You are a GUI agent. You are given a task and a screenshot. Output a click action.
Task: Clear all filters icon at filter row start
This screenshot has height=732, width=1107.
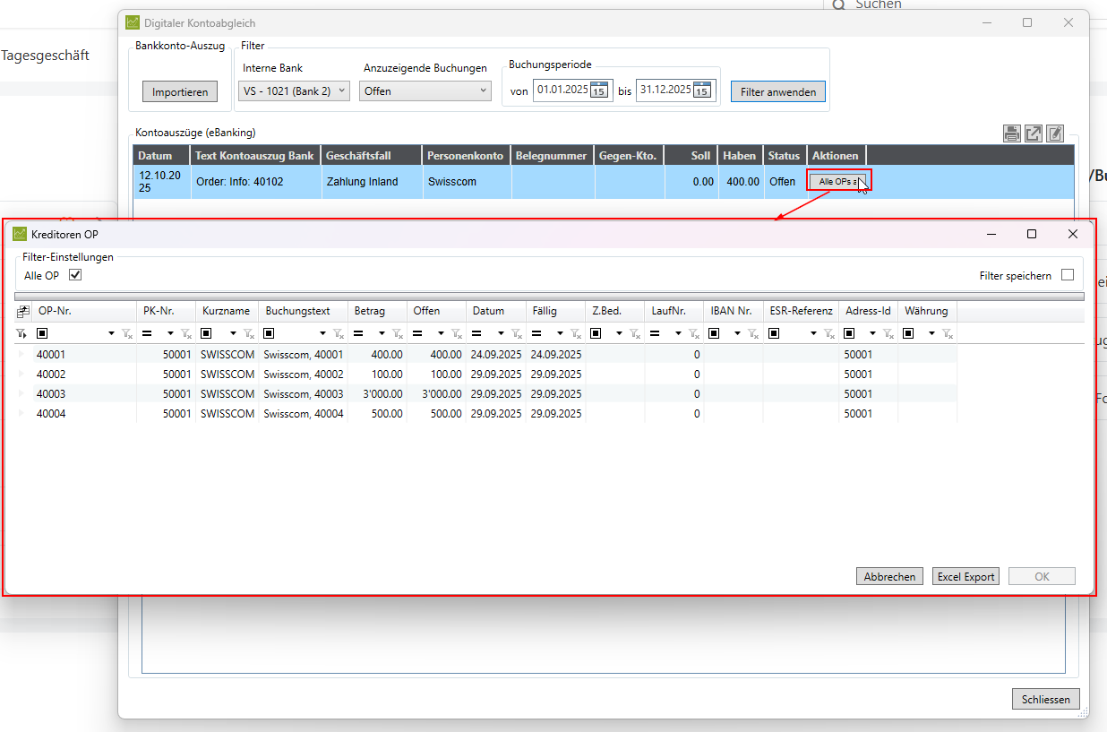(21, 333)
